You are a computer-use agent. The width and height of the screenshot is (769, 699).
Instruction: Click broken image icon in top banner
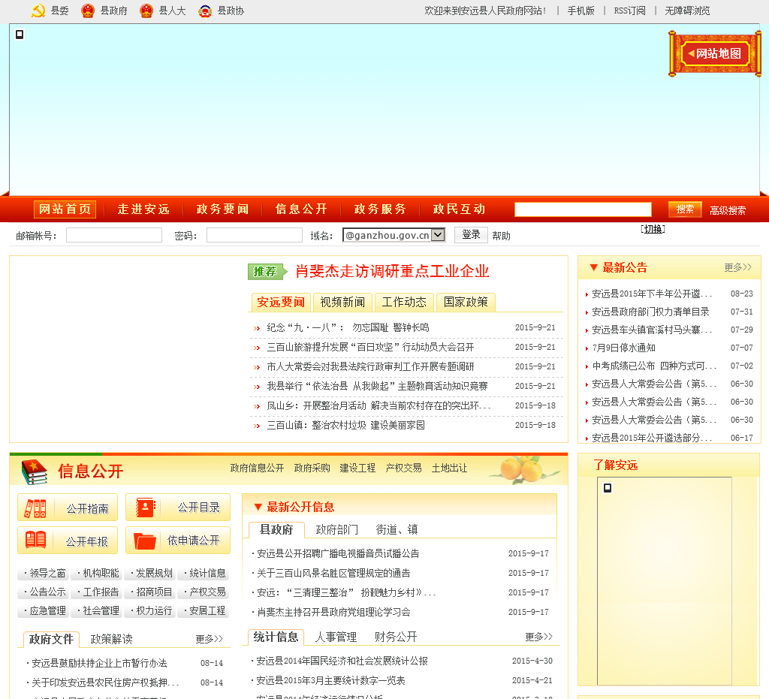point(20,35)
